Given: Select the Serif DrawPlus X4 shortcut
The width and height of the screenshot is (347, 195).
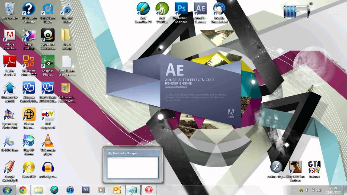Looking at the screenshot, I should (143, 13).
